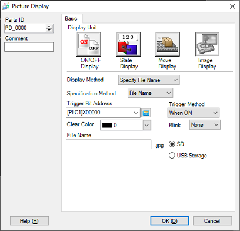Click the Picture Display title bar app icon

coord(5,6)
